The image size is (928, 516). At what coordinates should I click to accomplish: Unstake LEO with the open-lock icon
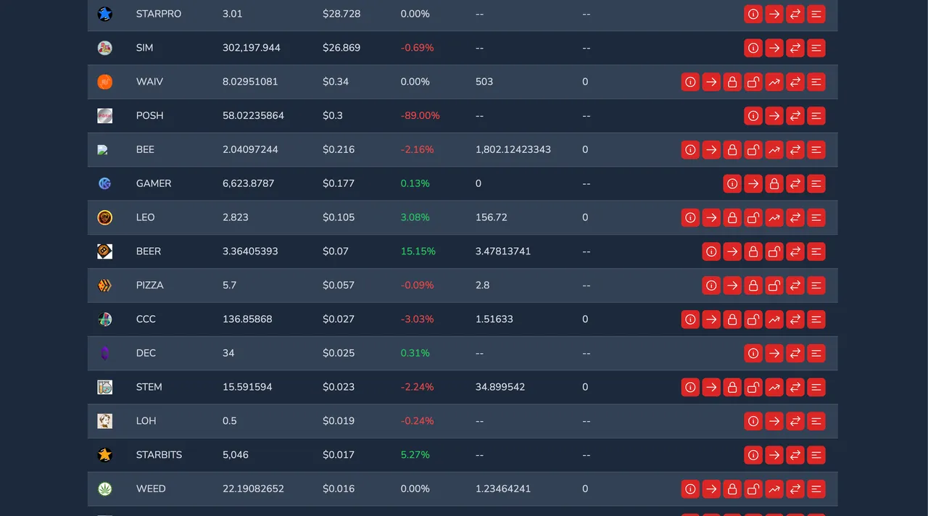753,217
